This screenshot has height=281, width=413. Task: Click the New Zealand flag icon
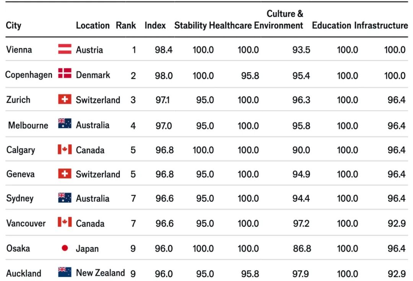tap(65, 272)
